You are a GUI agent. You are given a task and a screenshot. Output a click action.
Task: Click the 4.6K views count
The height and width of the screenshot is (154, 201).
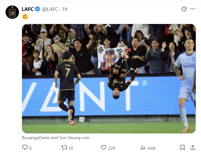click(x=151, y=148)
